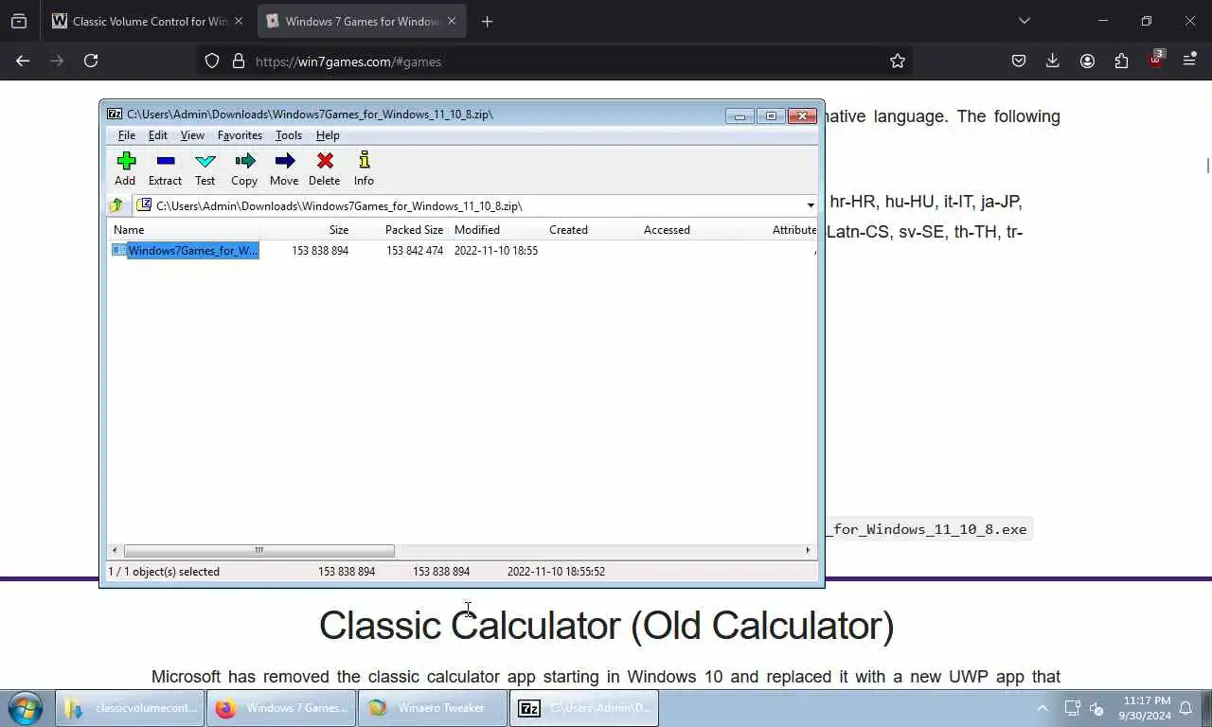The width and height of the screenshot is (1212, 727).
Task: Click the 153 838 894 size cell
Action: point(320,251)
